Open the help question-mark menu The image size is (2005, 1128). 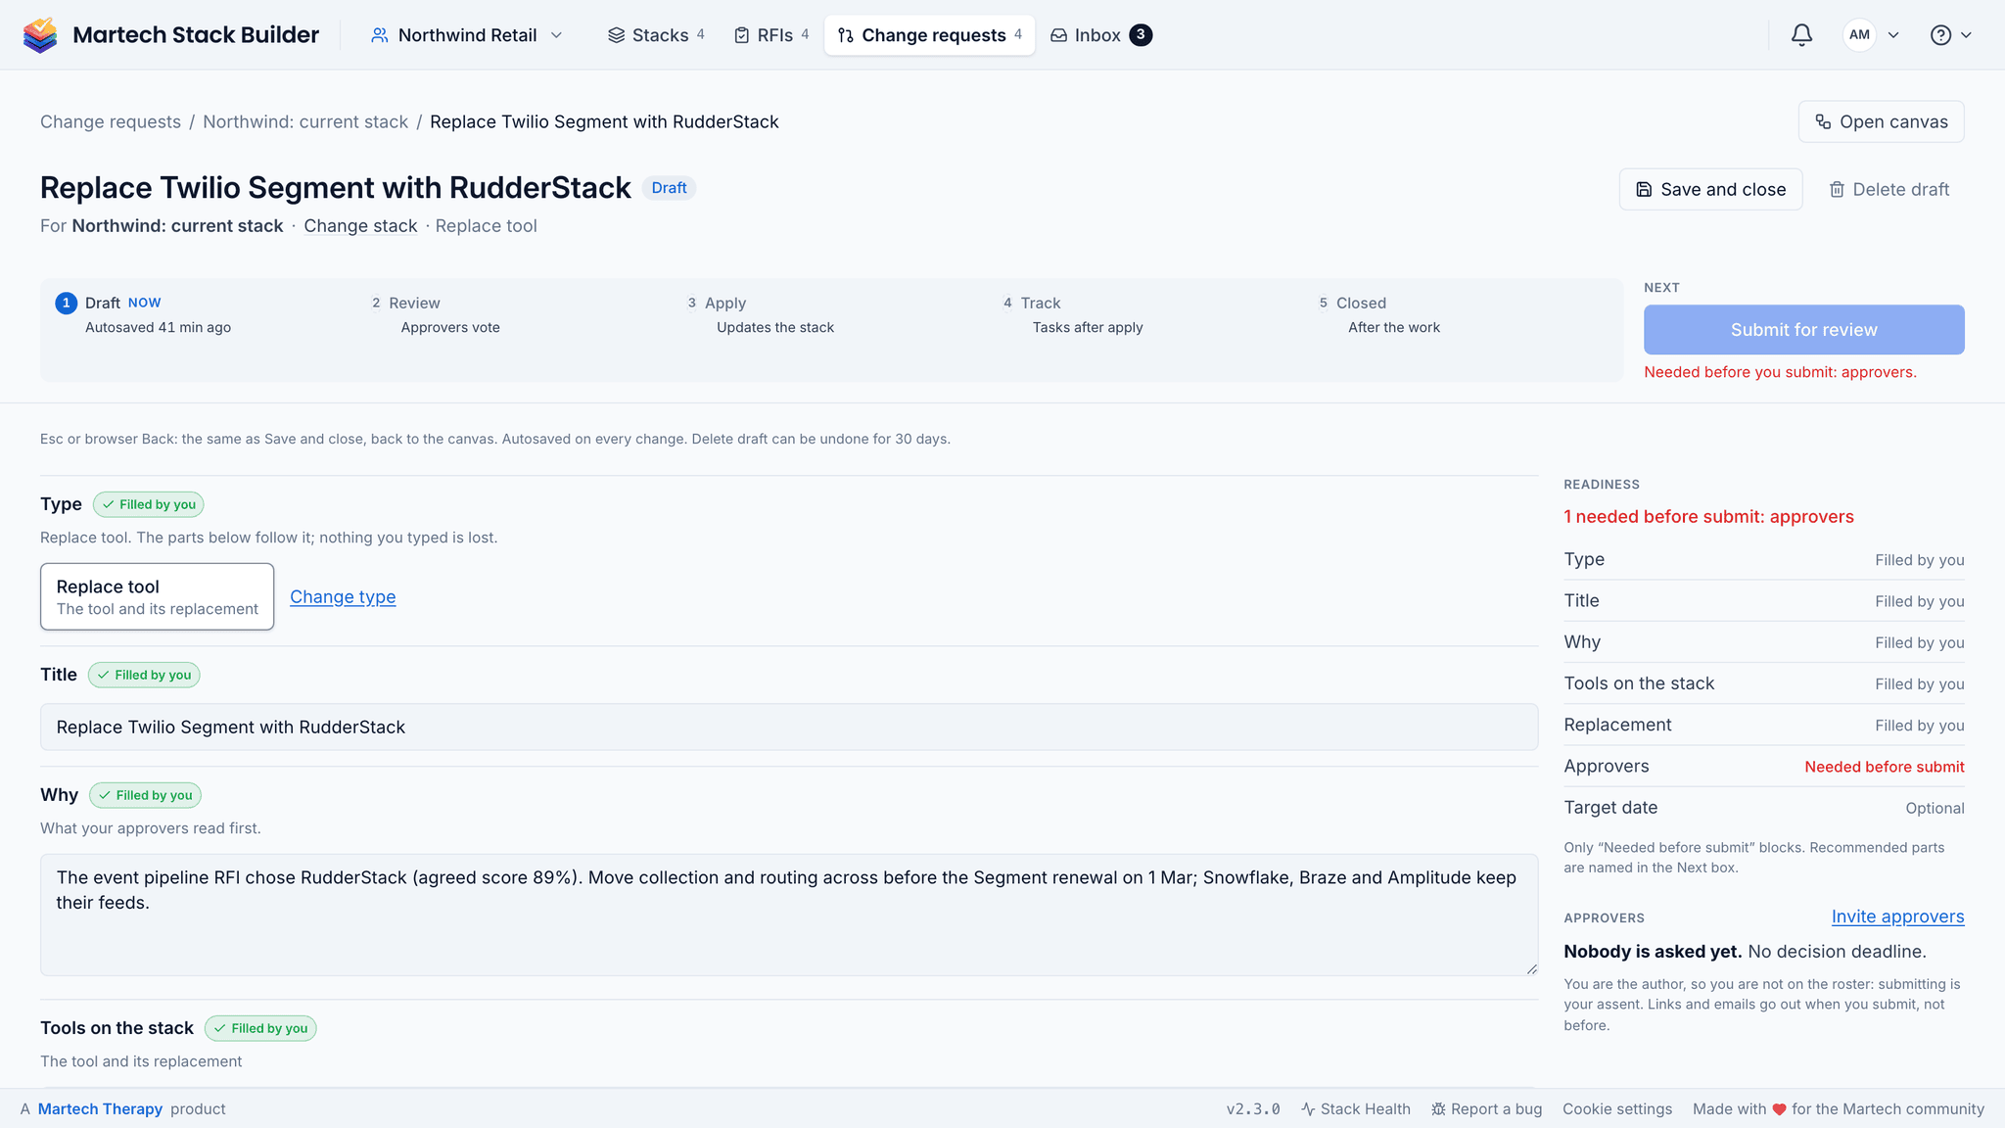pos(1950,35)
